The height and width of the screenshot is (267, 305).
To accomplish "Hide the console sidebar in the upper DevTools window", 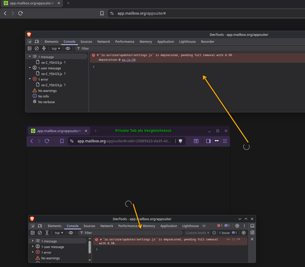I will point(30,48).
